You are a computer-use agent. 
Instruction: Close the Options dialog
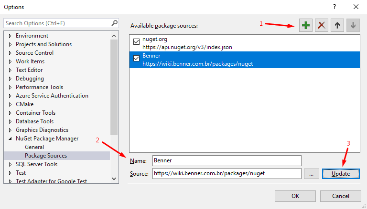[x=356, y=7]
